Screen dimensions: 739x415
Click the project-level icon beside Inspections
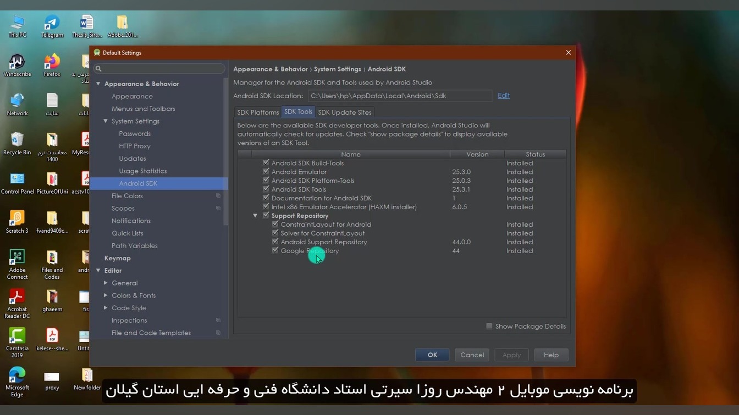(218, 321)
